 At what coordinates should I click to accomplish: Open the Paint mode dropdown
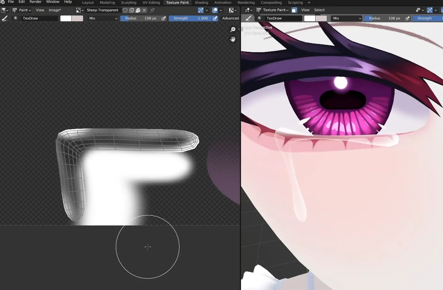(x=22, y=10)
